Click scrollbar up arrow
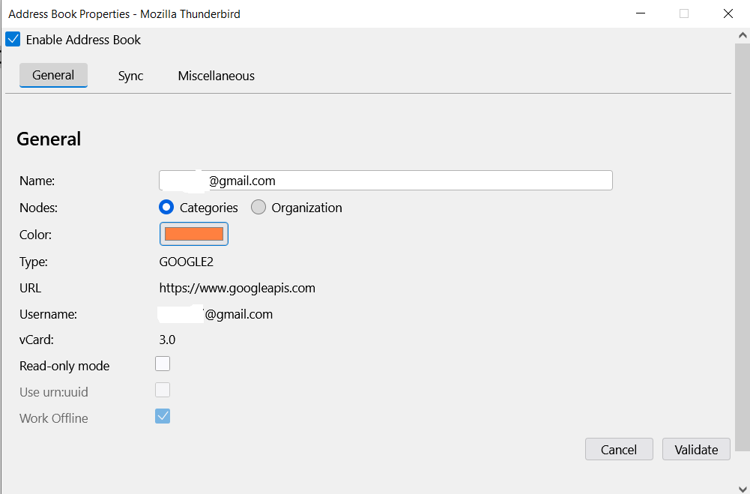This screenshot has width=750, height=494. pos(743,35)
